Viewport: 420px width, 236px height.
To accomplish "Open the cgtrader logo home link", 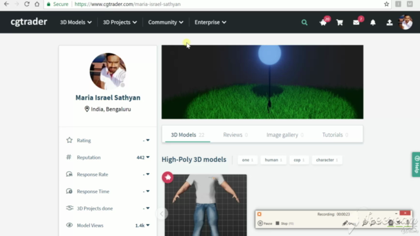I will click(29, 22).
